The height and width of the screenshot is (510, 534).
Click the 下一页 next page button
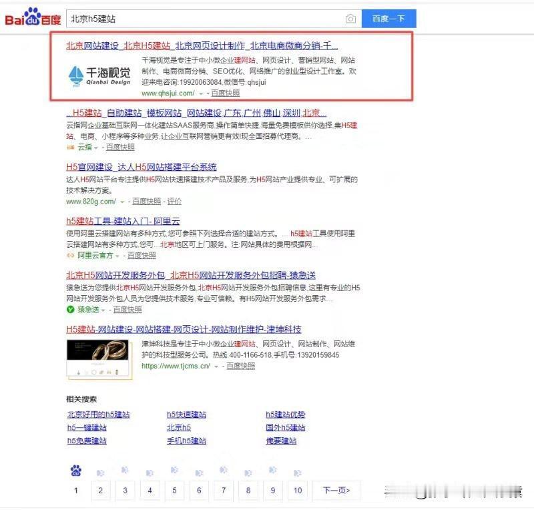336,491
